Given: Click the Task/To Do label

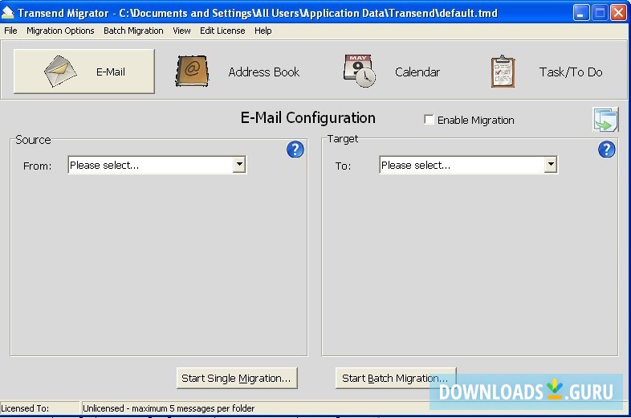Looking at the screenshot, I should coord(571,72).
